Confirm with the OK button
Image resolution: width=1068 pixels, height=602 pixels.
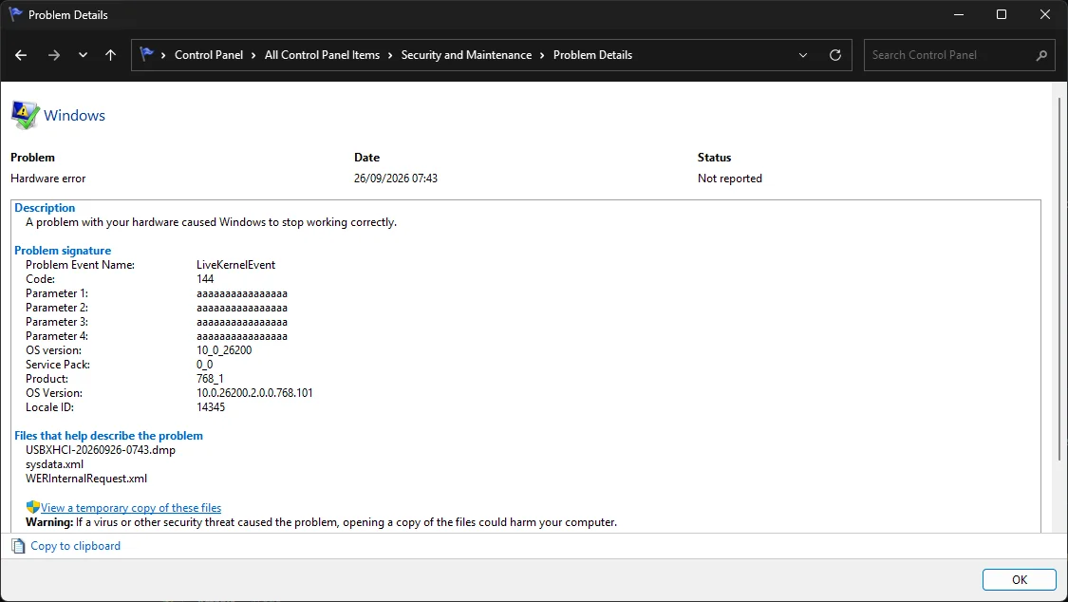point(1019,579)
